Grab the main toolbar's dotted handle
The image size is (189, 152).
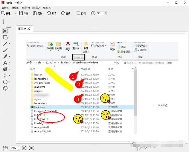click(x=3, y=22)
